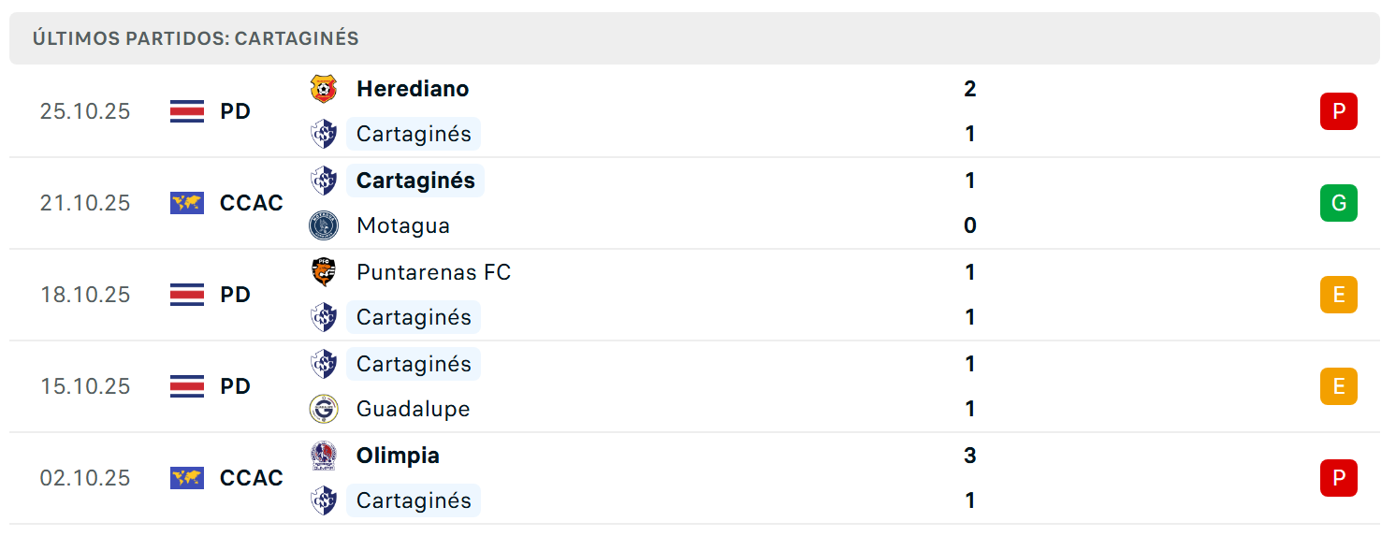Click Costa Rica flag on 25.10.25 match
This screenshot has height=536, width=1396.
click(x=187, y=111)
